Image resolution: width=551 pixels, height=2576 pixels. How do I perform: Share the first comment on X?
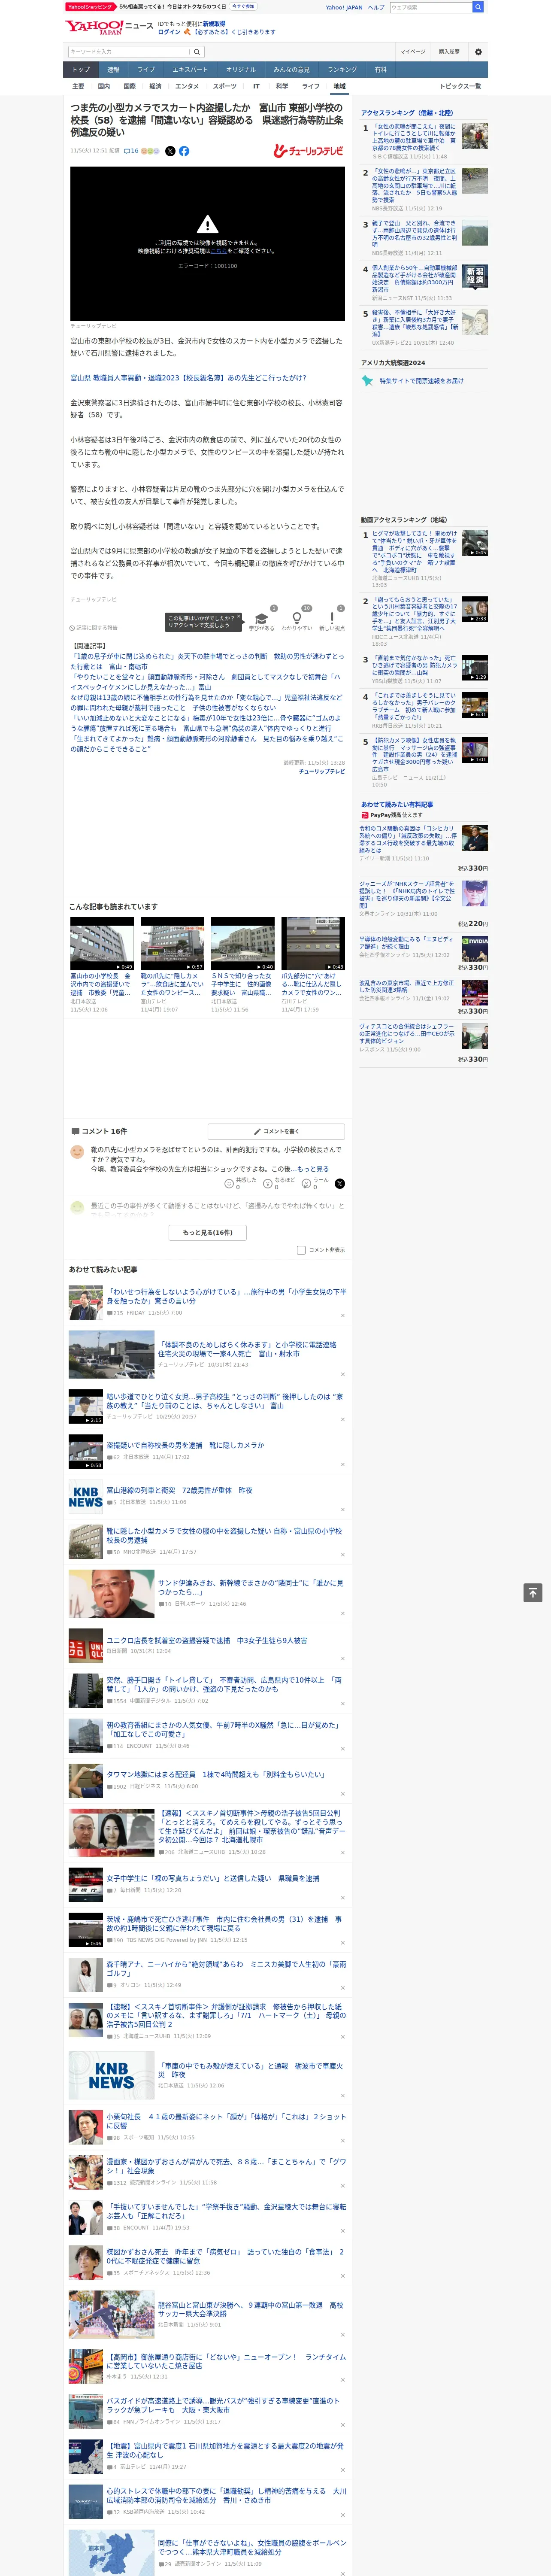pyautogui.click(x=340, y=1184)
